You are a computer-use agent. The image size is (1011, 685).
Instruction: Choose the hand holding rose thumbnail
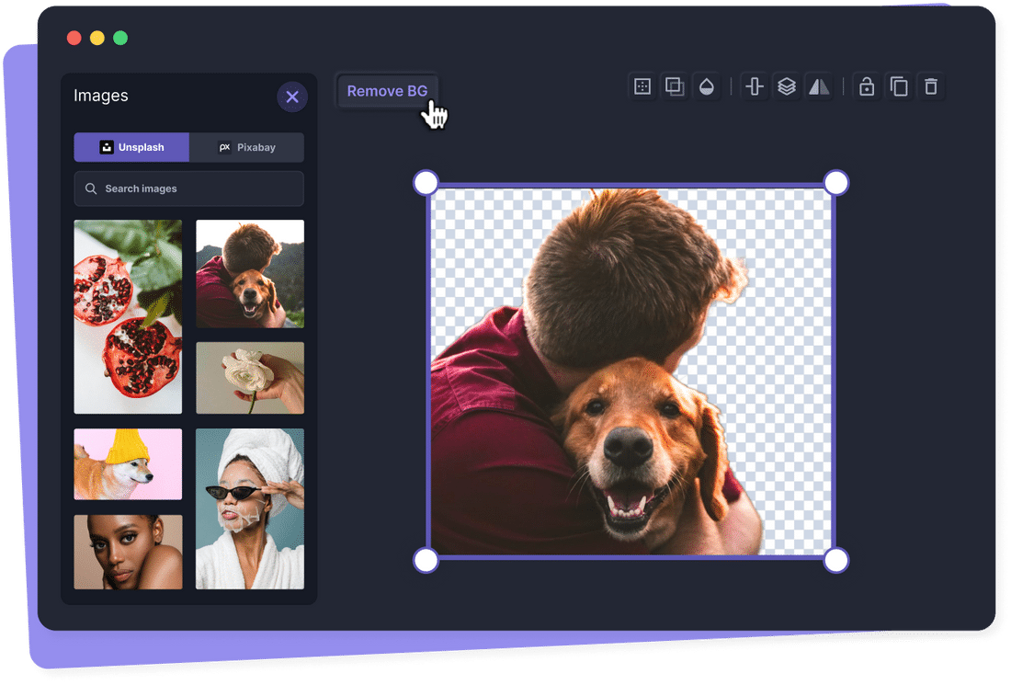[250, 378]
